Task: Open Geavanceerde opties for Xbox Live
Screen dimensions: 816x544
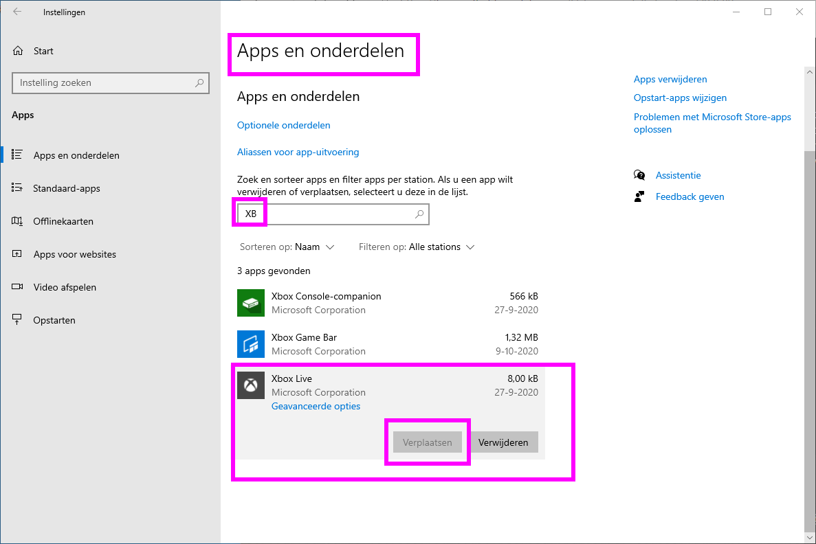Action: coord(316,406)
